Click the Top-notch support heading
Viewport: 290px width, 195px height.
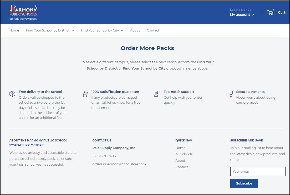pyautogui.click(x=179, y=92)
